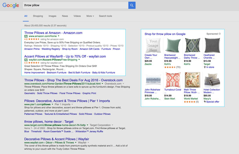Click the Threshold sitelink under Target

tap(36, 132)
